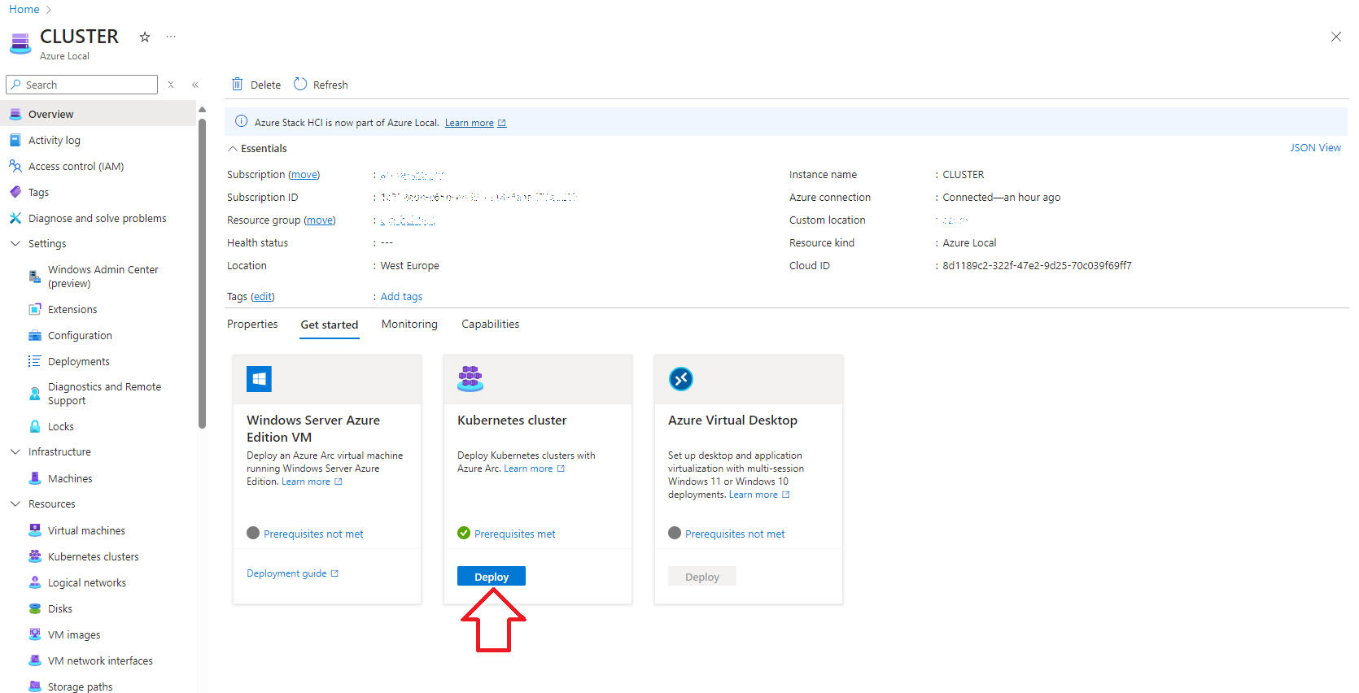Click the sidebar vertical scrollbar
1359x693 pixels.
202,272
